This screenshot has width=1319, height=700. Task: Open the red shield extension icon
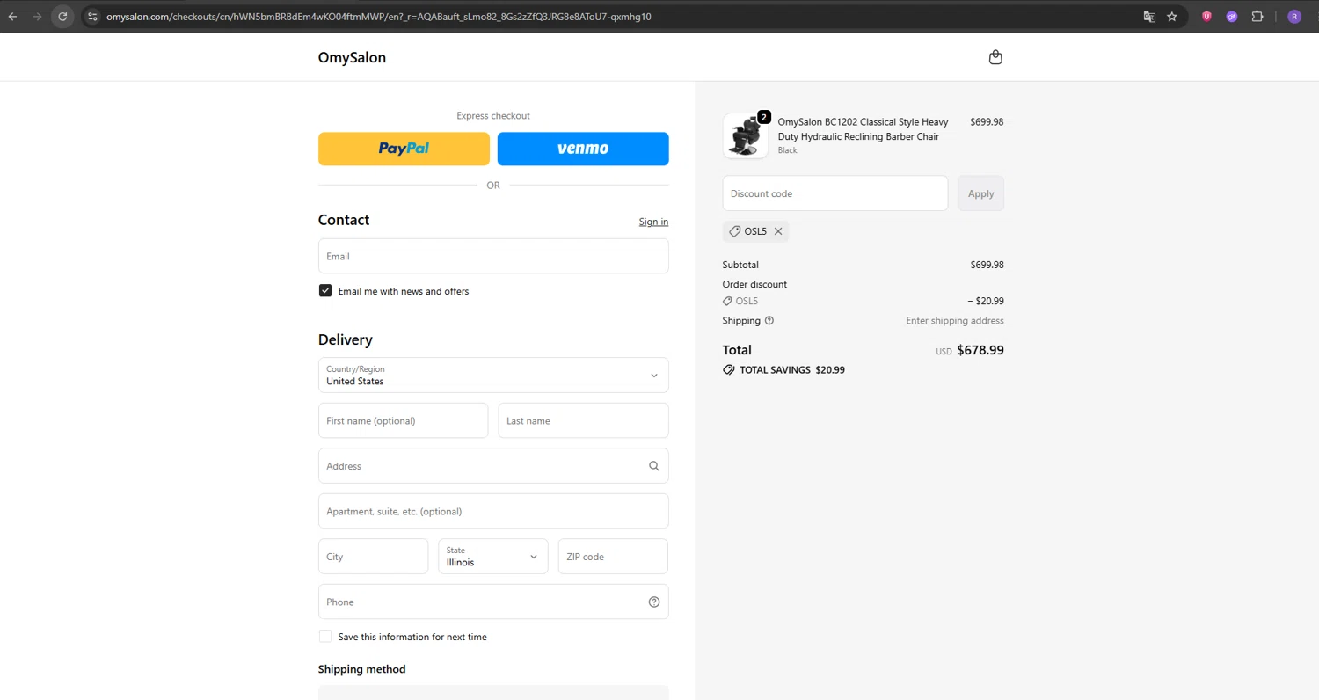pos(1206,16)
